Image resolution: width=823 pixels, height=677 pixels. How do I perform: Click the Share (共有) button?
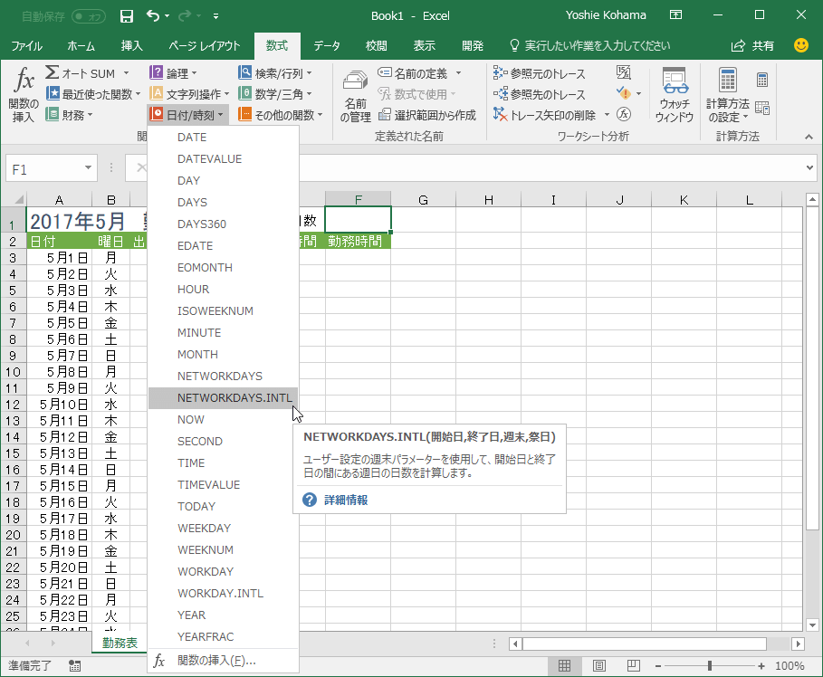(753, 45)
